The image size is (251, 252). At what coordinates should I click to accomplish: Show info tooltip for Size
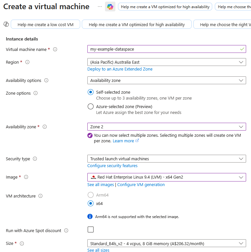pos(22,244)
